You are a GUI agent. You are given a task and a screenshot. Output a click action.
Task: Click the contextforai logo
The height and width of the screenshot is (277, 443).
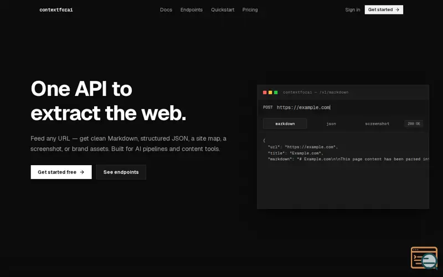tap(56, 10)
